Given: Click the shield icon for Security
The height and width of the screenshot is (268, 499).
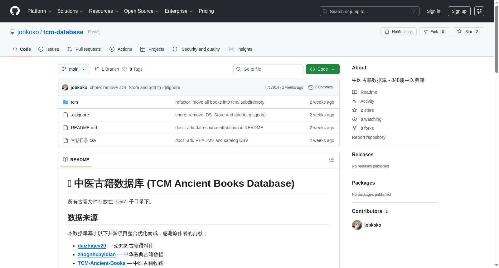Looking at the screenshot, I should pyautogui.click(x=175, y=49).
